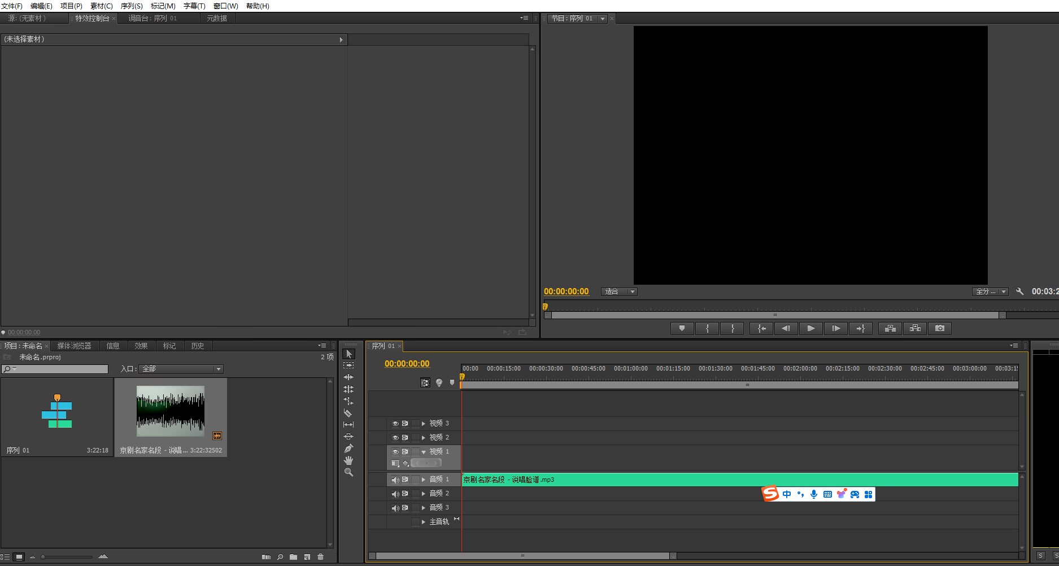1059x566 pixels.
Task: Switch to the 媒体浏览器 tab
Action: click(74, 346)
